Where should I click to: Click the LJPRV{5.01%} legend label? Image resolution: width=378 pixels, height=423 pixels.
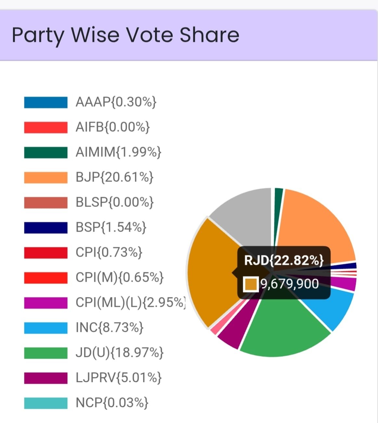[118, 378]
